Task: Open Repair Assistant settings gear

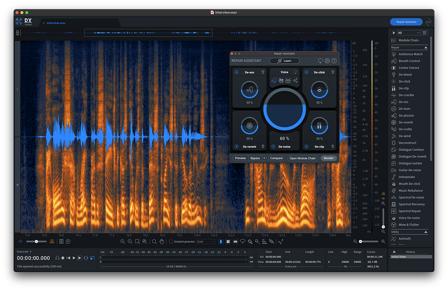Action: (327, 61)
